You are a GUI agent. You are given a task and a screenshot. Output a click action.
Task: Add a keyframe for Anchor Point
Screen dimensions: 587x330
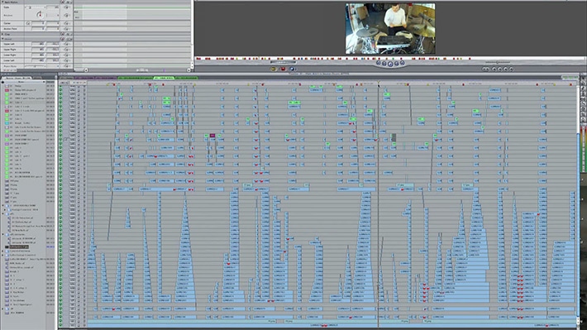coord(67,28)
